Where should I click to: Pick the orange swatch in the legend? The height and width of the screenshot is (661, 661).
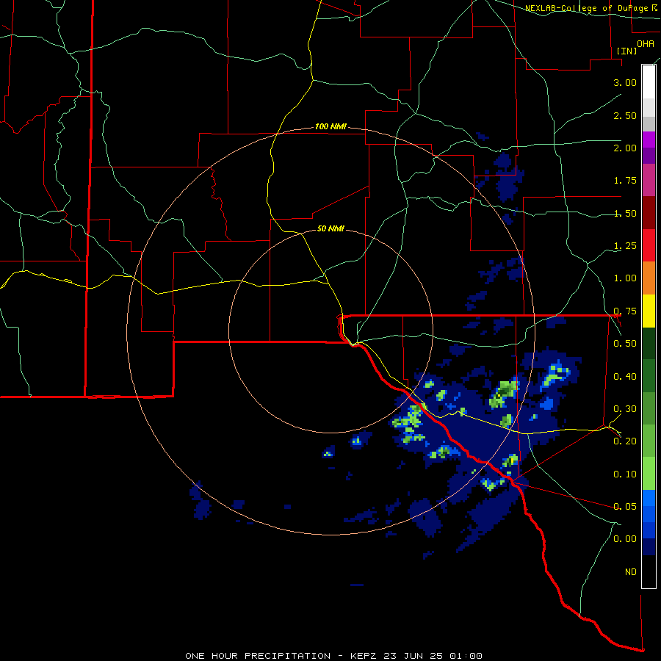pos(649,278)
